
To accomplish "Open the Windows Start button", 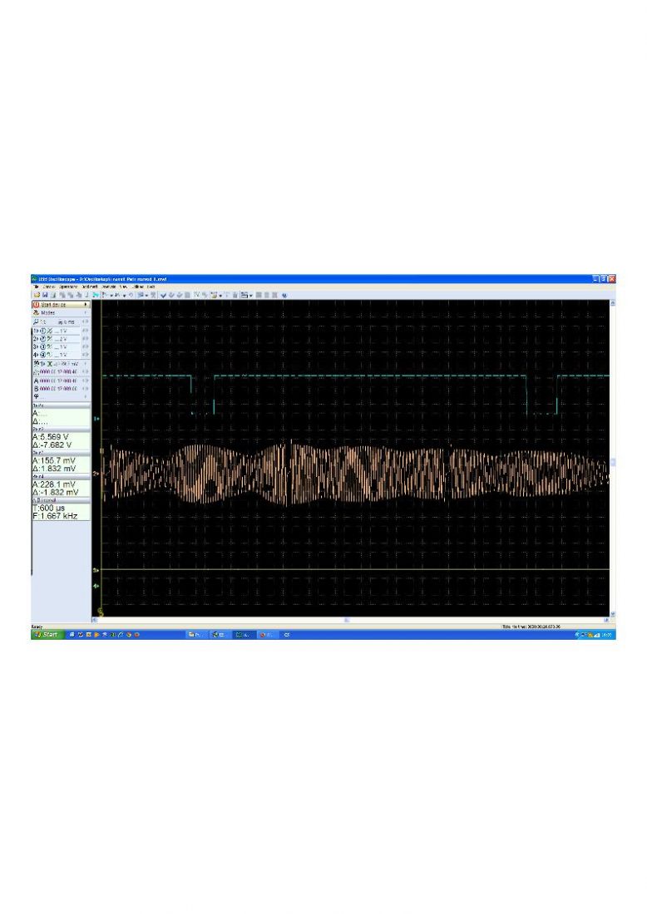I will (47, 634).
